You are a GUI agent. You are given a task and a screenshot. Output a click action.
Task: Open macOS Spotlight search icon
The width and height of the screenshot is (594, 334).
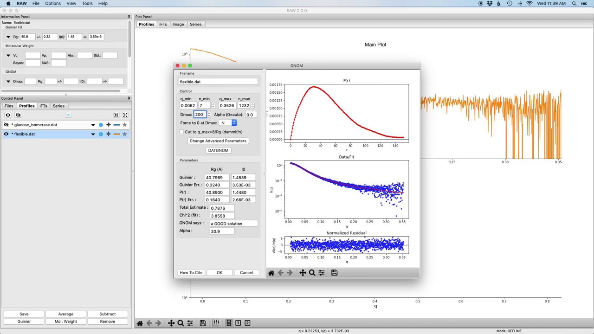[x=574, y=3]
